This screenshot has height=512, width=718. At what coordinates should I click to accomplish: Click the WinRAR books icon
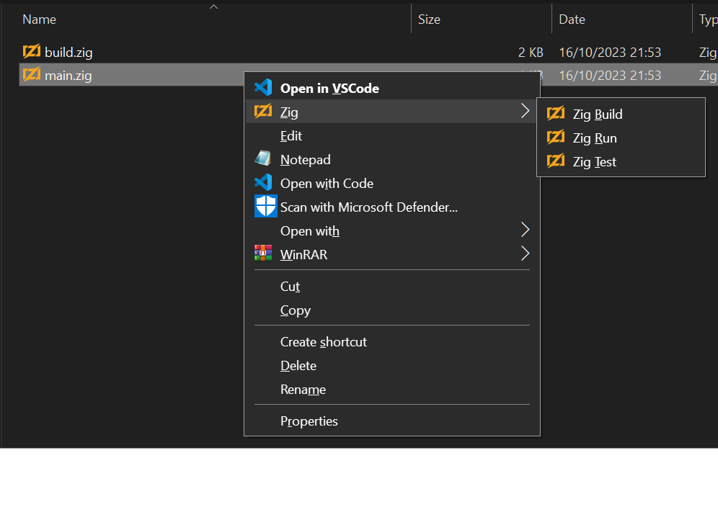click(x=263, y=253)
